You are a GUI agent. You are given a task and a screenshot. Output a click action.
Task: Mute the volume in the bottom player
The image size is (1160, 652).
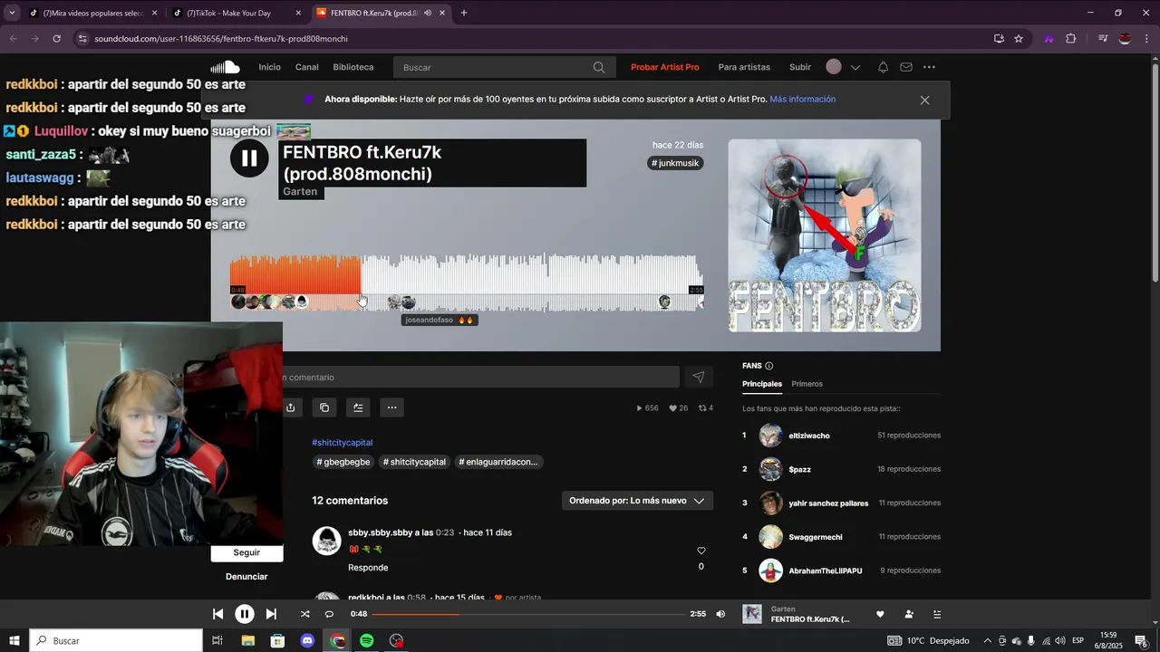pyautogui.click(x=720, y=614)
